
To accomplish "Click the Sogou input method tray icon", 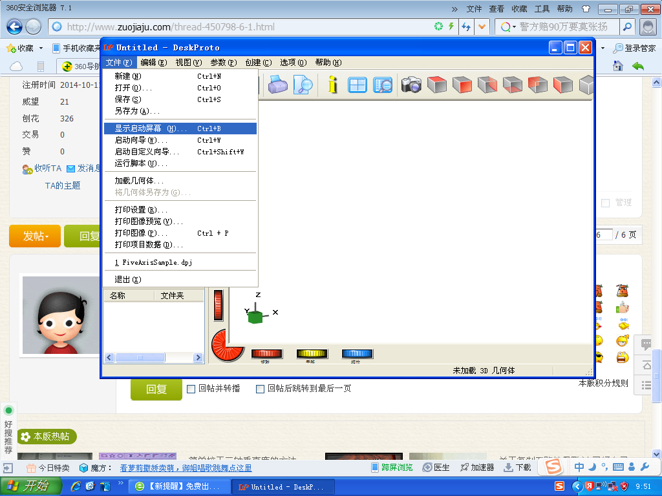I will [x=559, y=486].
